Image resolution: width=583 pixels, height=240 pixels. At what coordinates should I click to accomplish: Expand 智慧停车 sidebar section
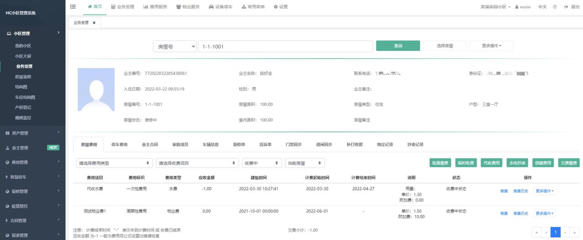coord(33,177)
